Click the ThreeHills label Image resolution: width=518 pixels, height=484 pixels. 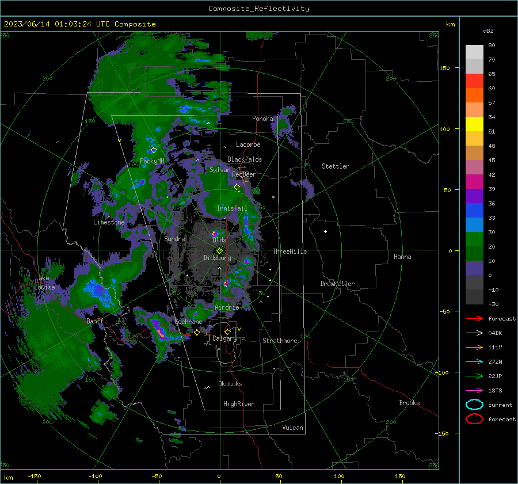290,251
